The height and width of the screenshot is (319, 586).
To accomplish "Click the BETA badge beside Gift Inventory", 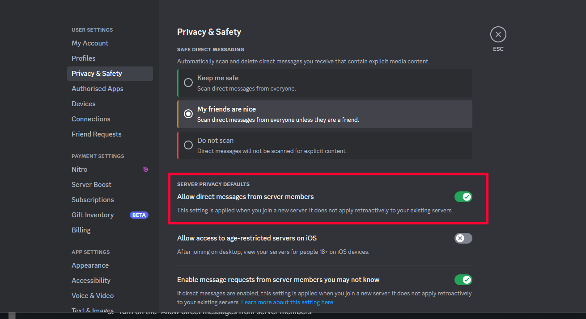I will tap(139, 215).
